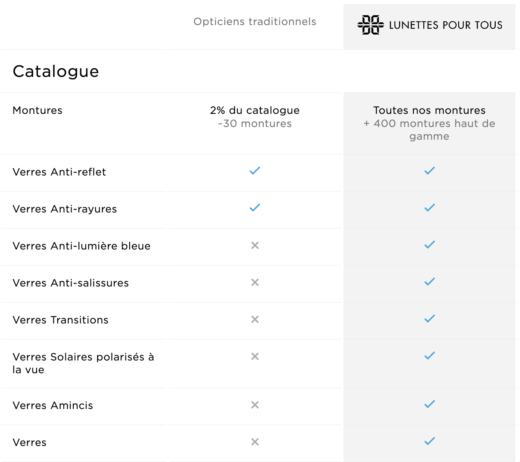Click the Verres Transitions cross icon
520x462 pixels.
click(x=255, y=319)
